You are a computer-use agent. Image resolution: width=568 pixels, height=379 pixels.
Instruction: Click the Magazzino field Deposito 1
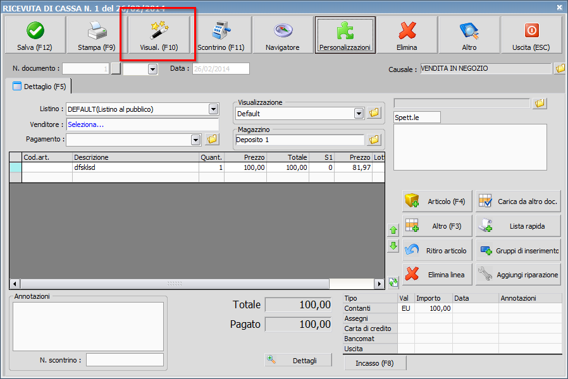point(300,140)
